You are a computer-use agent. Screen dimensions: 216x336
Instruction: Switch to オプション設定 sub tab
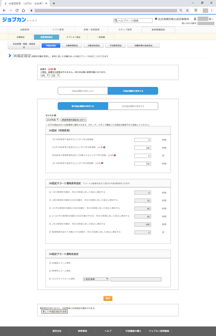pos(73,37)
